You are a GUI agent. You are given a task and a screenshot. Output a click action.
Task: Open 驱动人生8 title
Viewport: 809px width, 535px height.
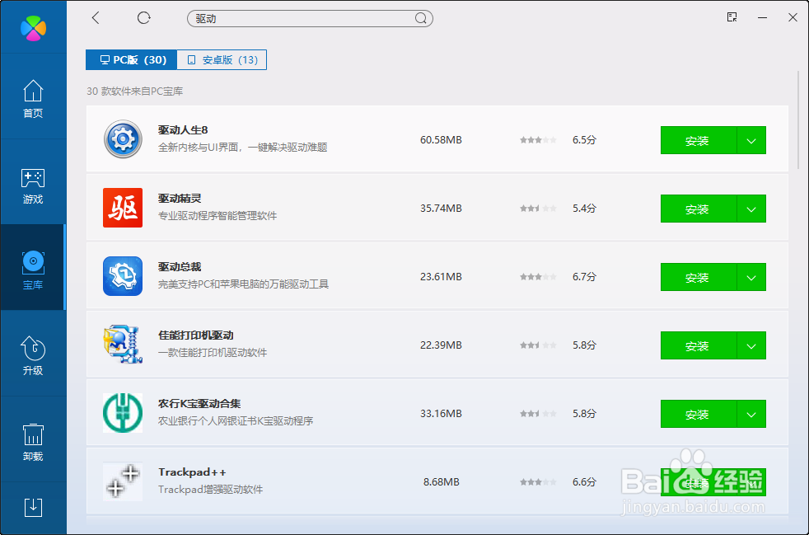(x=183, y=130)
